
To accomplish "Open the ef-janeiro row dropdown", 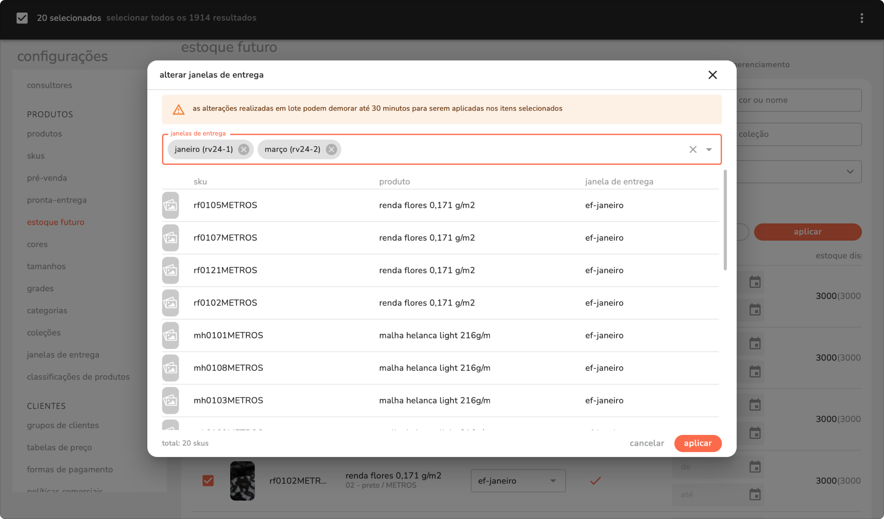I will coord(518,481).
